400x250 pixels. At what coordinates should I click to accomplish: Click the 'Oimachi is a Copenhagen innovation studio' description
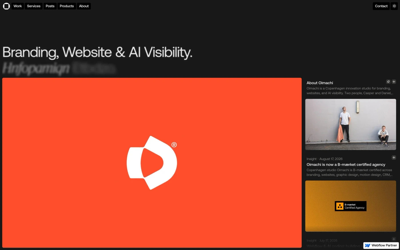pyautogui.click(x=350, y=91)
